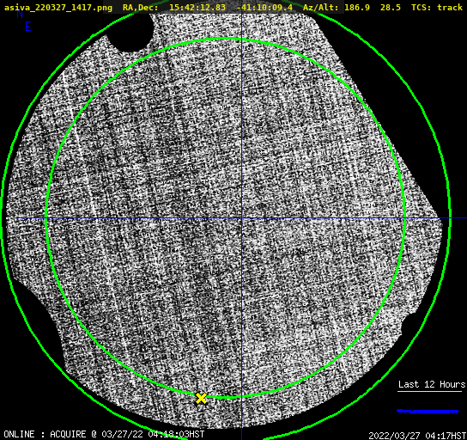The height and width of the screenshot is (440, 467).
Task: Click the 2022/03/27 04:17HST image timestamp
Action: pyautogui.click(x=417, y=436)
